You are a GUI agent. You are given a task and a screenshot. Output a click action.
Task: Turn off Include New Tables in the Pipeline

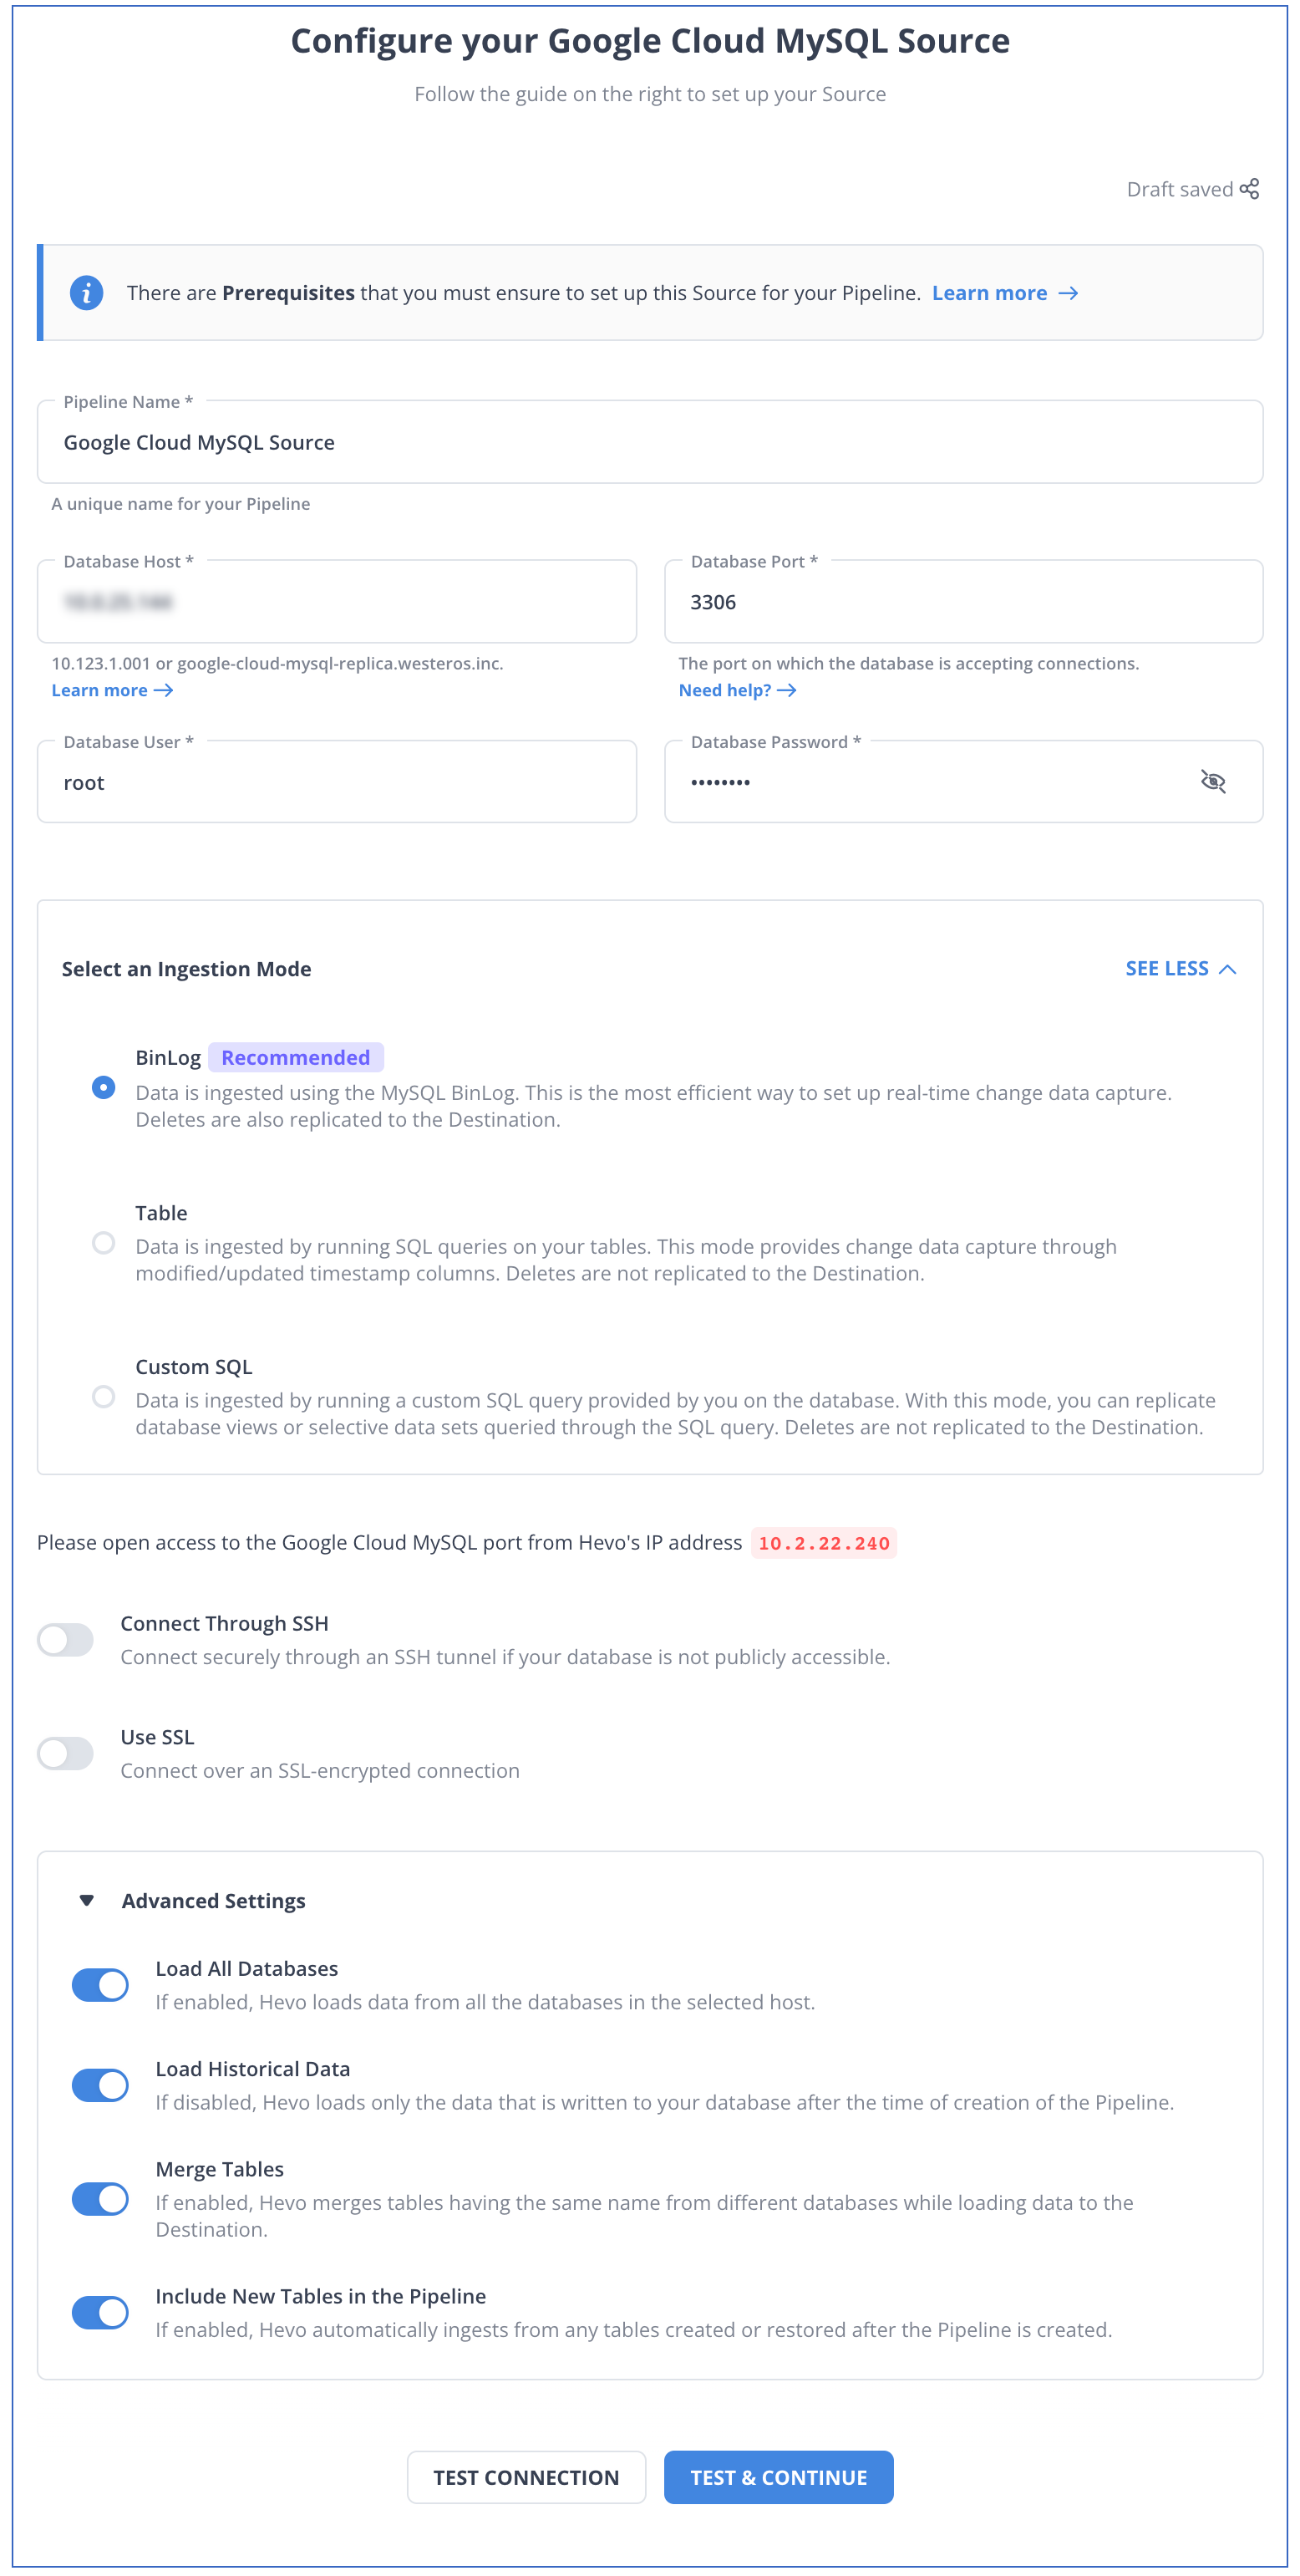pyautogui.click(x=100, y=2313)
